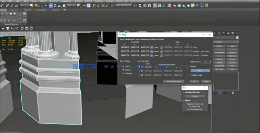Click the Move totals right-arrow button

pyautogui.click(x=161, y=47)
